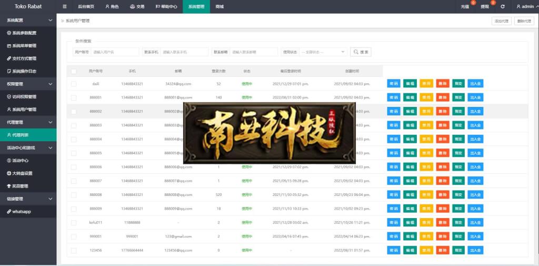Collapse the 权限管理 sidebar group
This screenshot has width=539, height=266.
[x=28, y=84]
